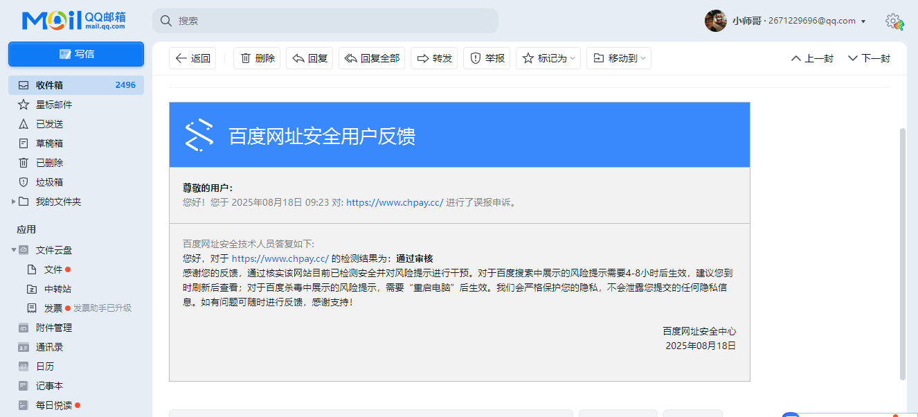
Task: Switch to the 收件箱 inbox
Action: (x=48, y=85)
